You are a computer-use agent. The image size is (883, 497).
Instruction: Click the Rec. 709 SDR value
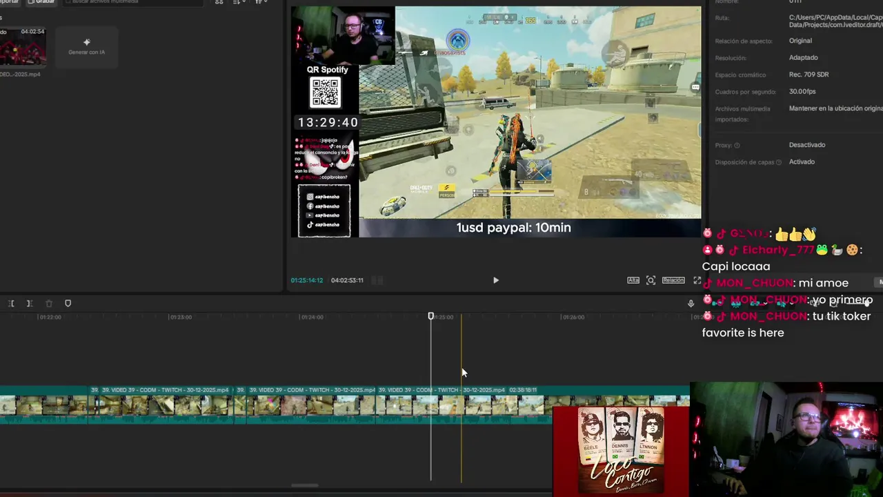809,75
